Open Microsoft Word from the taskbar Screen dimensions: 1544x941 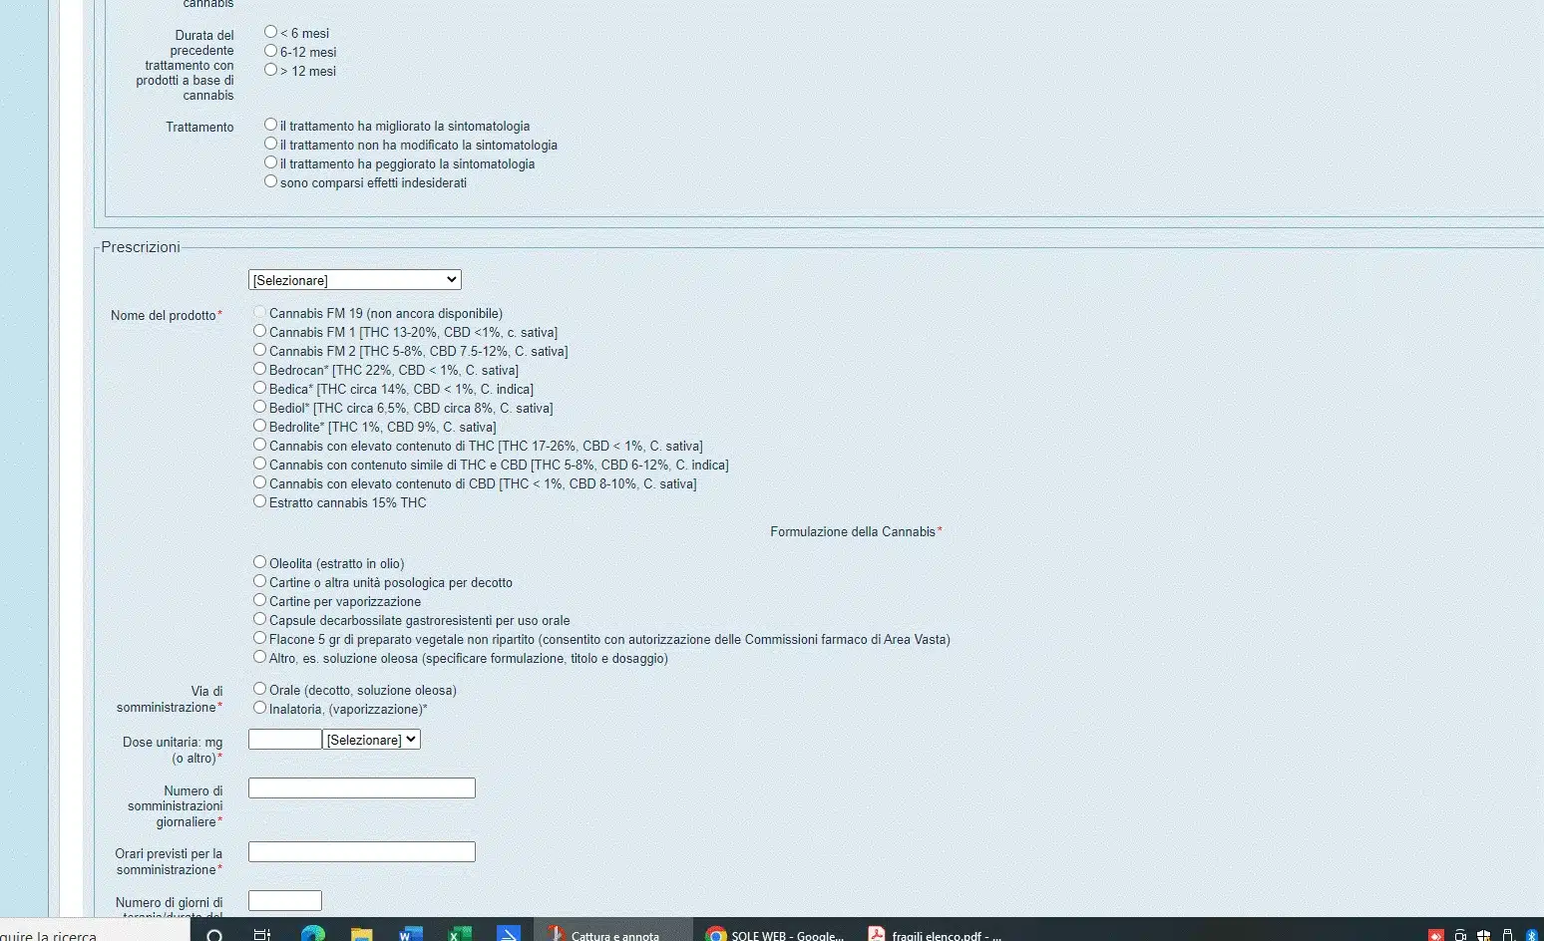pos(410,935)
